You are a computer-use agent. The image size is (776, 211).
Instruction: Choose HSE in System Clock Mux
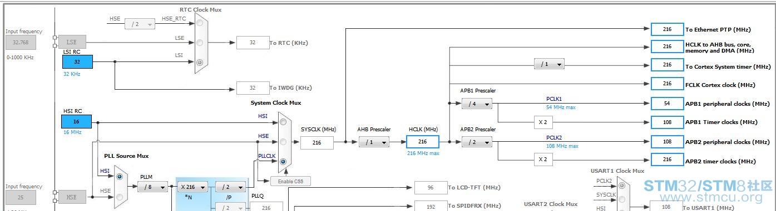click(284, 141)
